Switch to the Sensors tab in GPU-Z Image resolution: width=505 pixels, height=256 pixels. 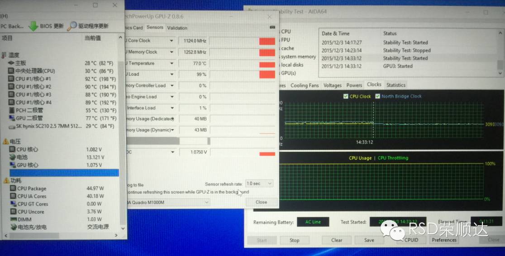155,27
